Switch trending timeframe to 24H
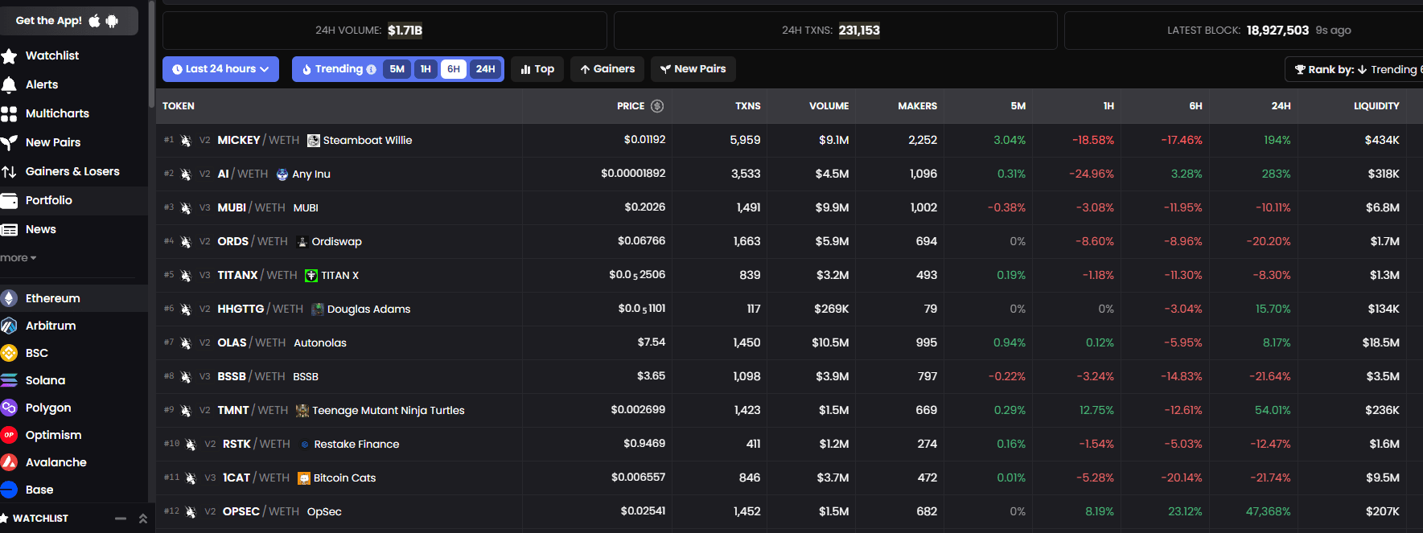 485,69
